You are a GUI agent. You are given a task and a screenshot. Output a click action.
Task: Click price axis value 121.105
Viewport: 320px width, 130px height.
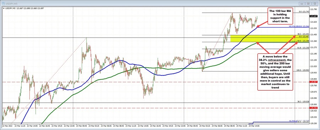313,60
